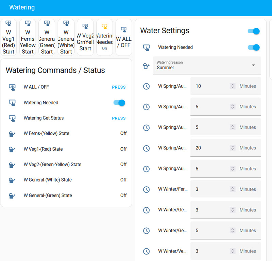Click the clock icon beside the 20 minutes field
Screen dimensions: 272x261
point(146,148)
